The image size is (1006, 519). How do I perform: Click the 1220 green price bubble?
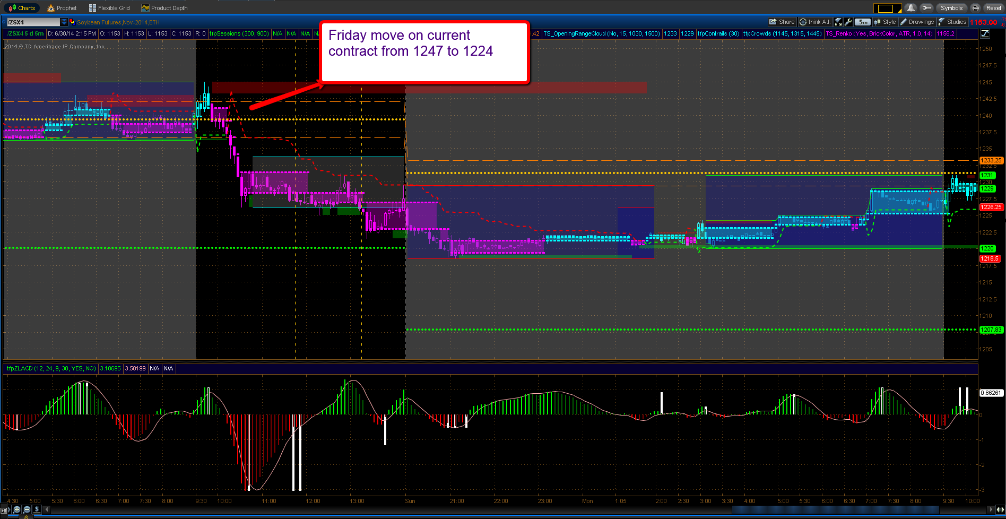coord(987,248)
